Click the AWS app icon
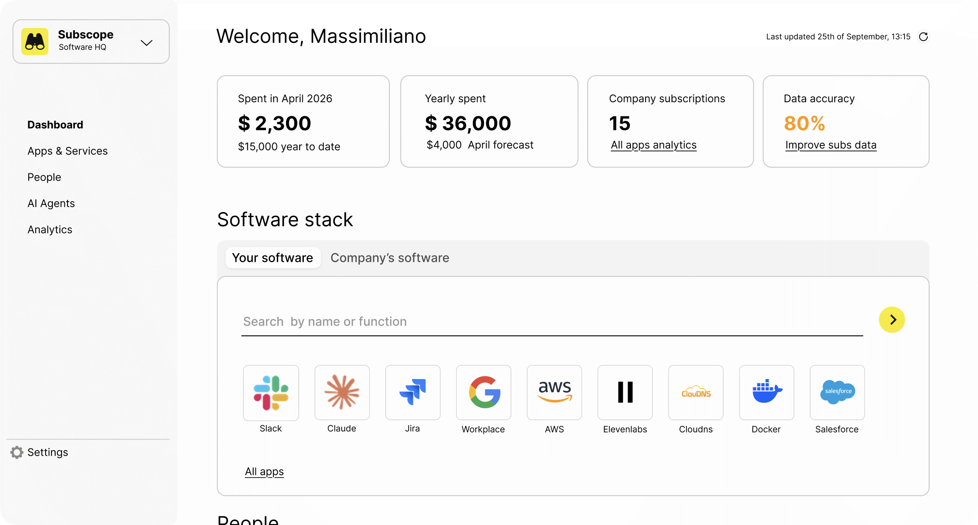 (x=554, y=393)
